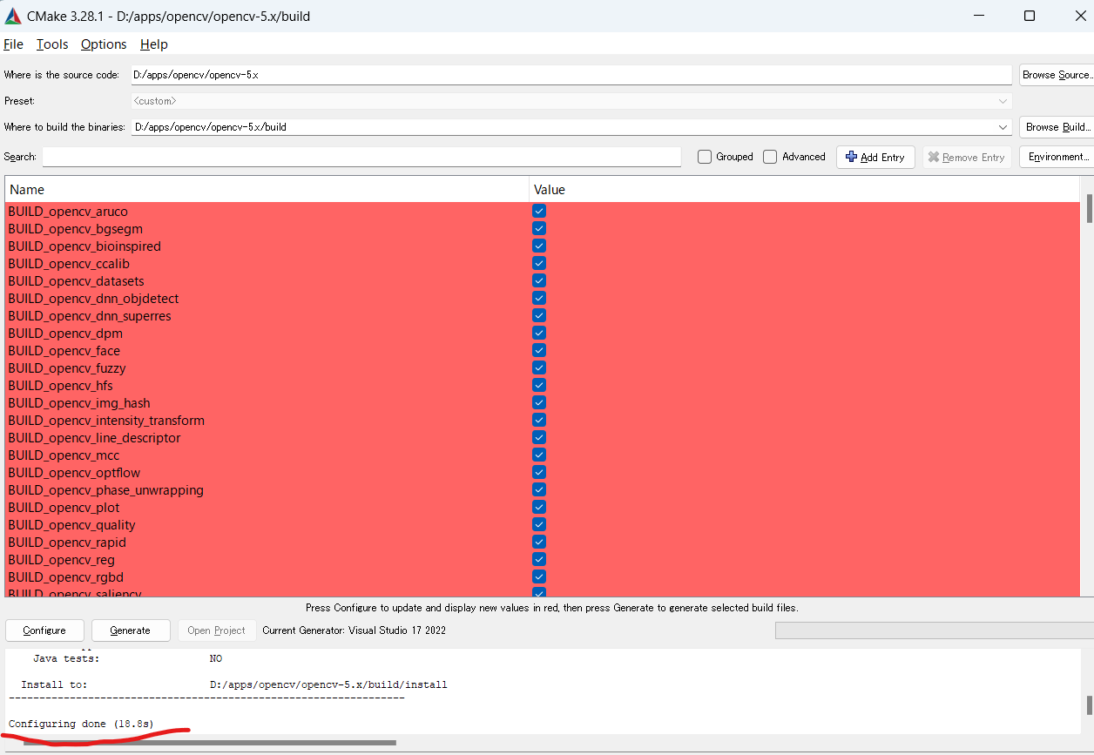
Task: Uncheck BUILD_opencv_datasets value checkbox
Action: pyautogui.click(x=539, y=280)
